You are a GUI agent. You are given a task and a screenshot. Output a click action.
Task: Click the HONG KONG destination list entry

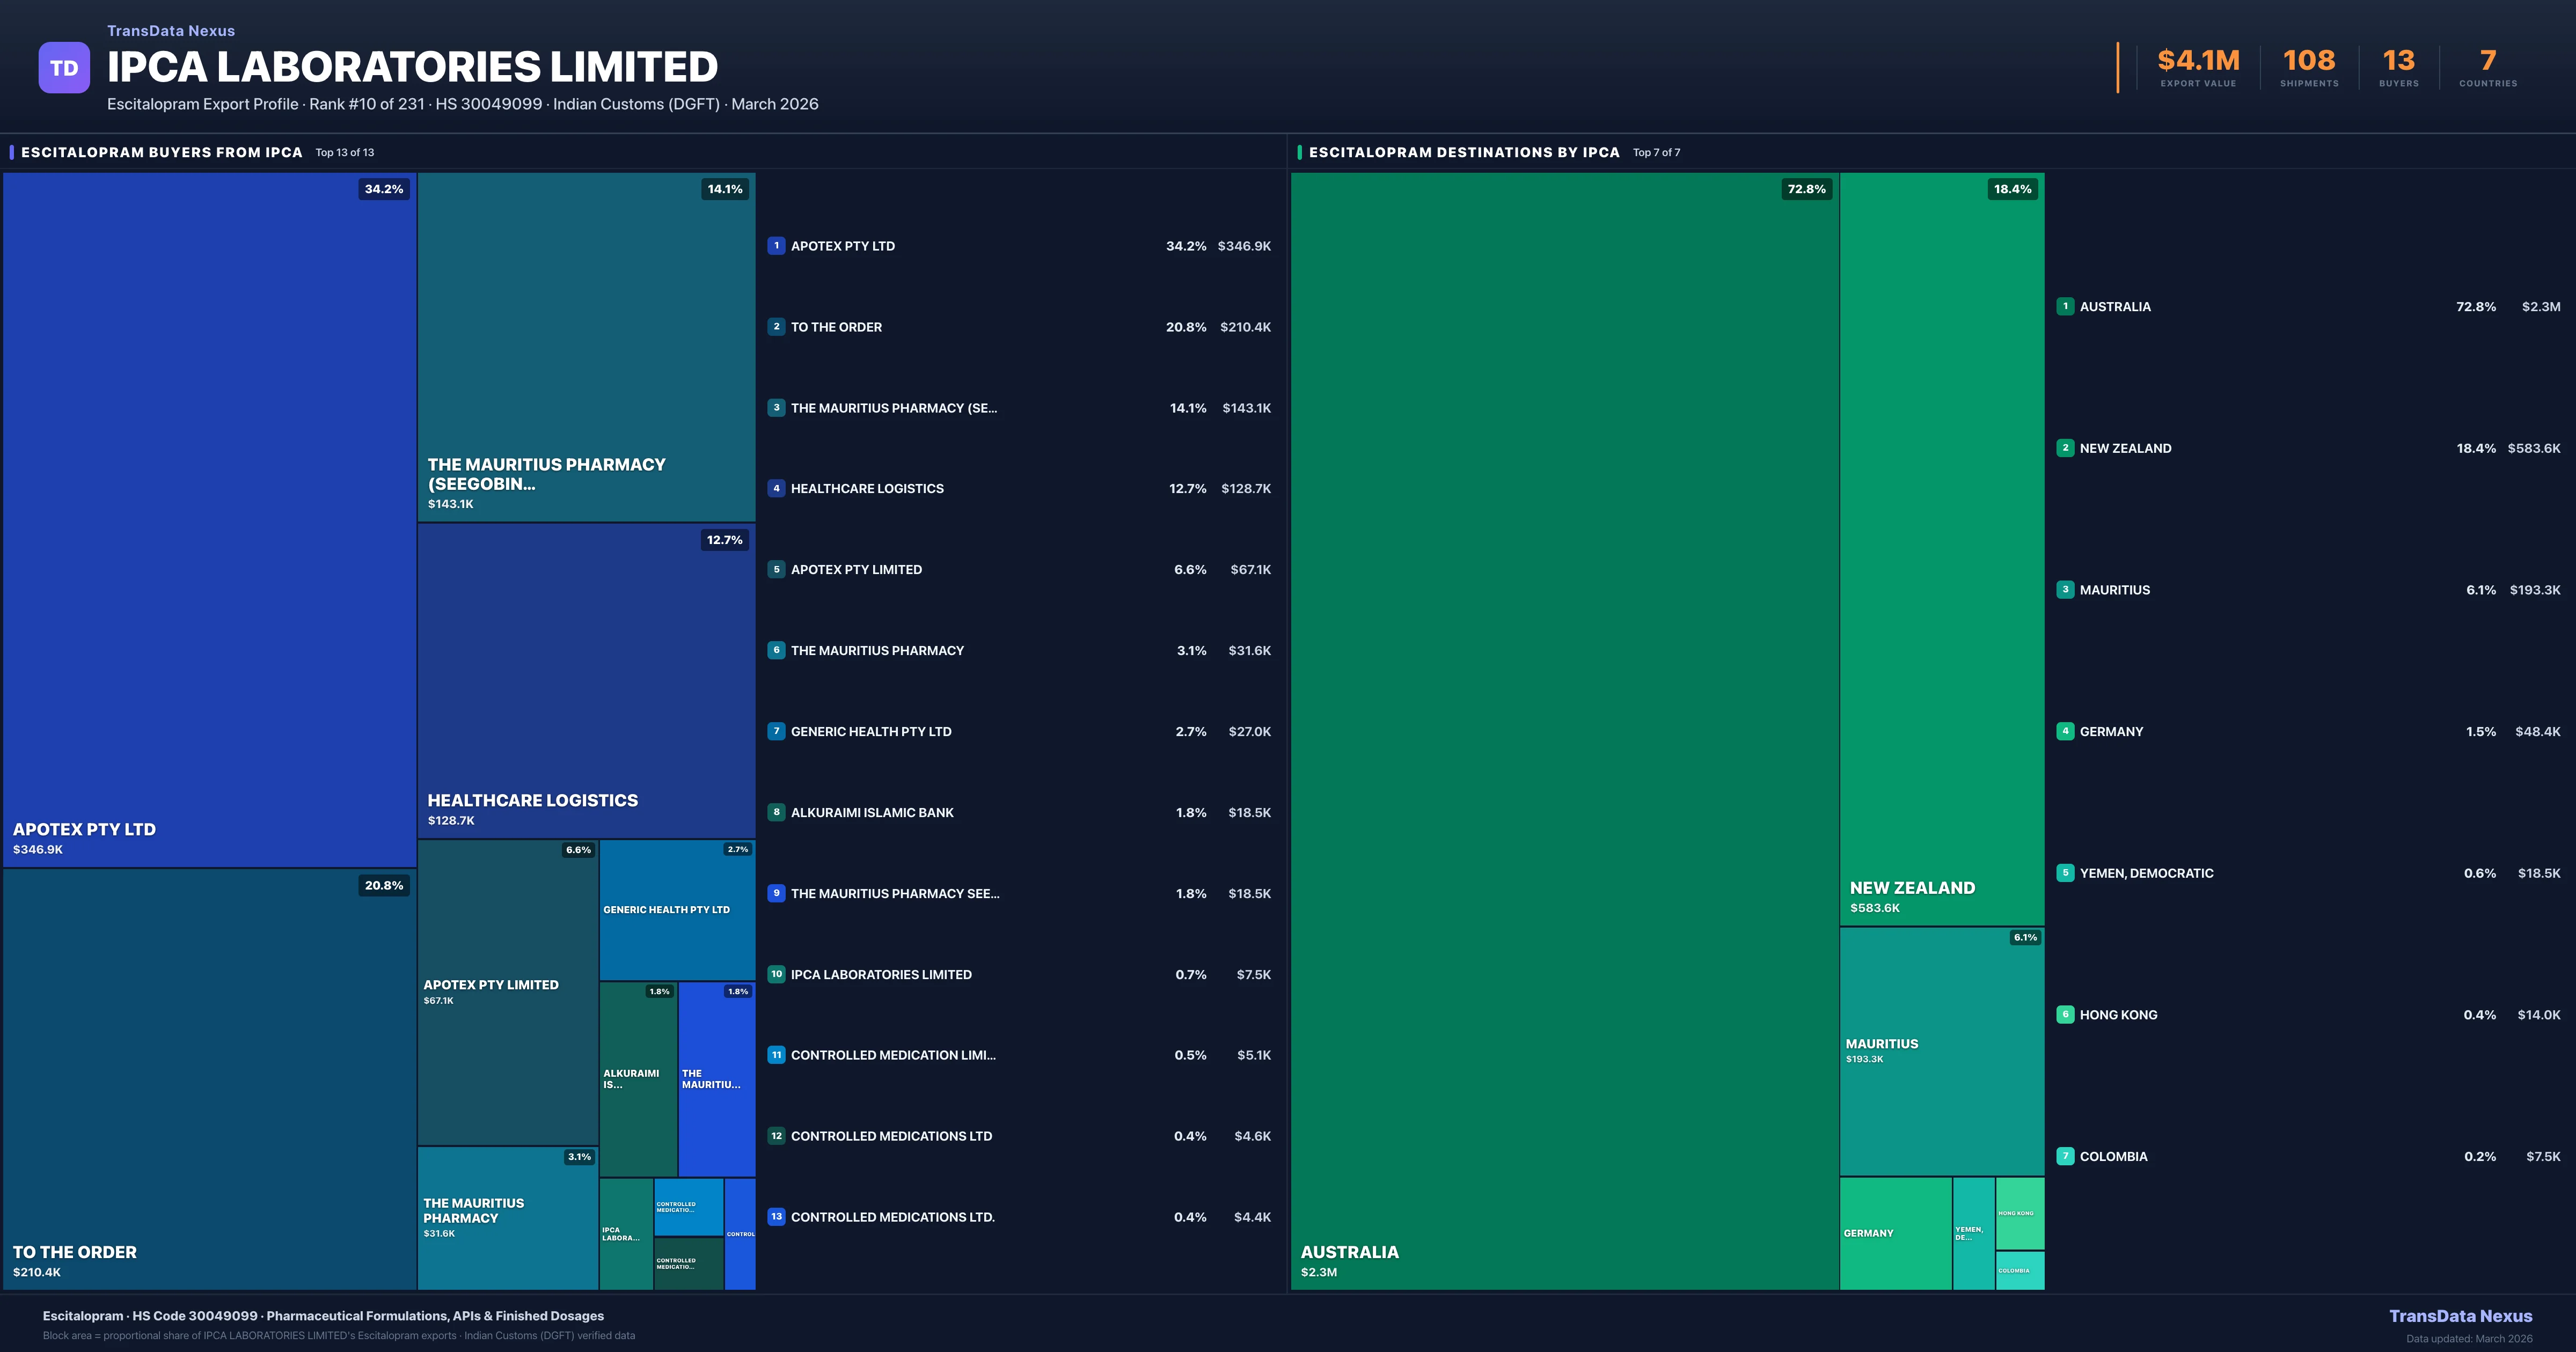point(2118,1015)
